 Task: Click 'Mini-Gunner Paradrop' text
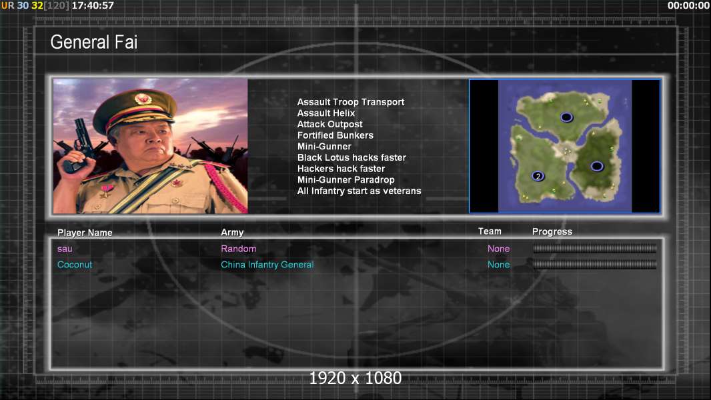point(345,180)
